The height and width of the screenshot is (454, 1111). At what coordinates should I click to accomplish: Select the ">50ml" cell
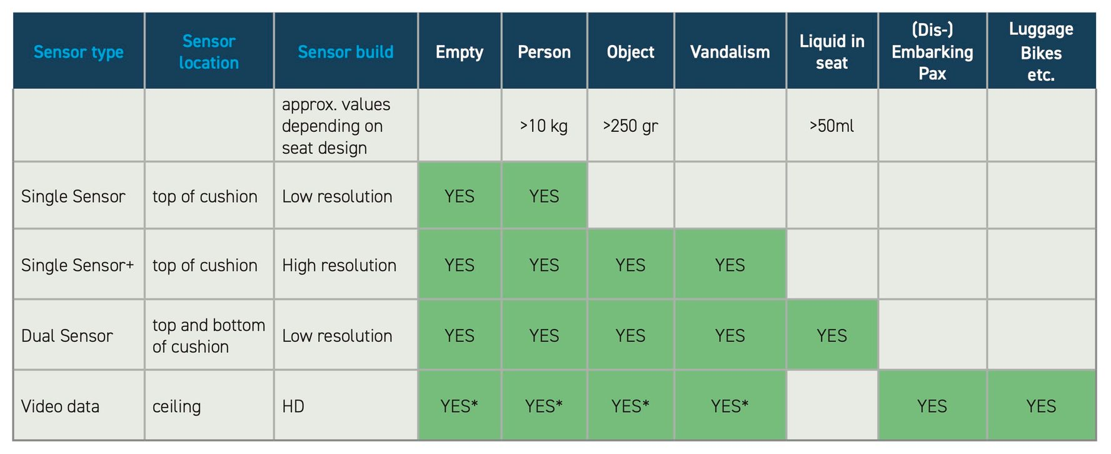(x=832, y=126)
